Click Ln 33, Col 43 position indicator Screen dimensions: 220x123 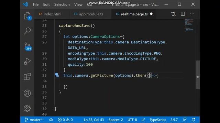pos(94,120)
